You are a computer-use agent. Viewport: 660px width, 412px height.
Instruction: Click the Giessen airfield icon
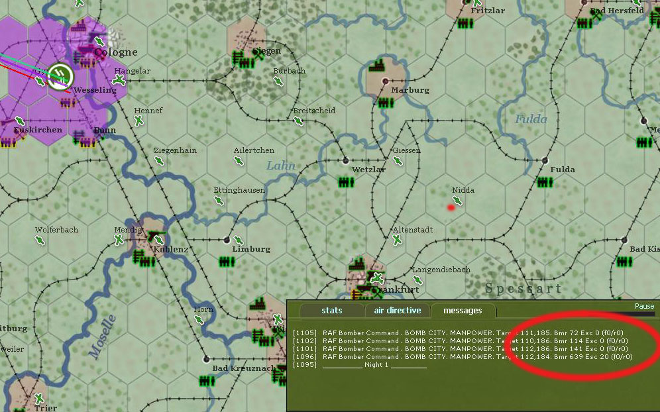coord(398,160)
